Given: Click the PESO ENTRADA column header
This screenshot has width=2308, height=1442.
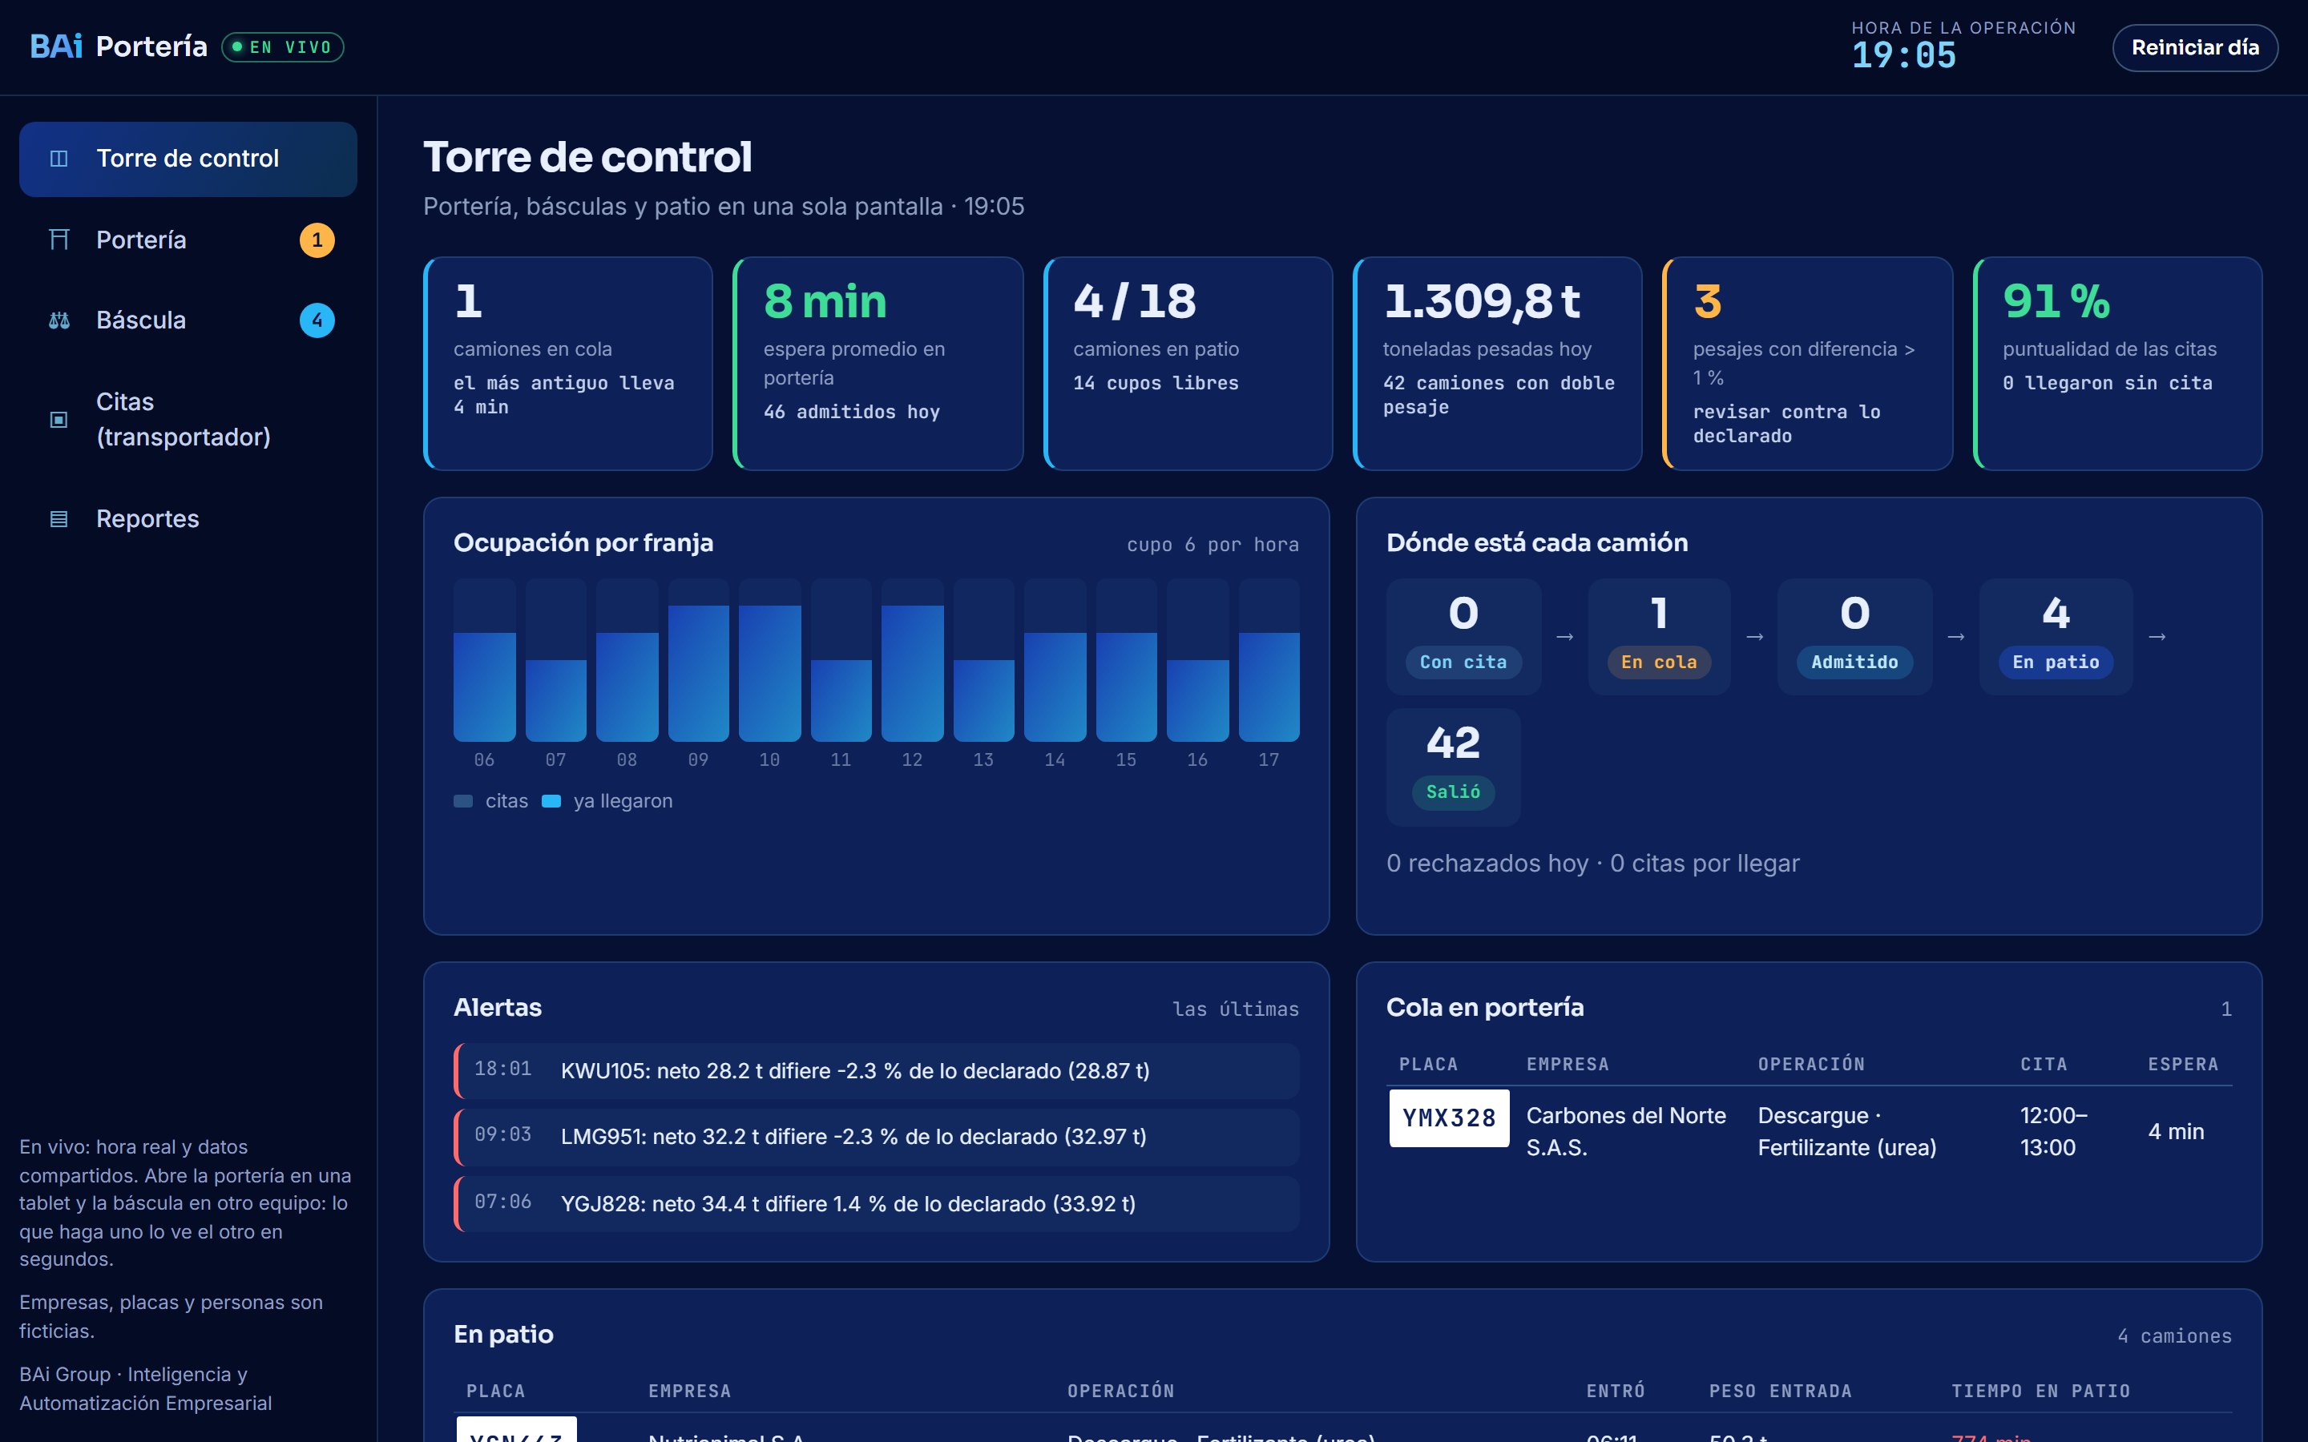Looking at the screenshot, I should [x=1781, y=1392].
